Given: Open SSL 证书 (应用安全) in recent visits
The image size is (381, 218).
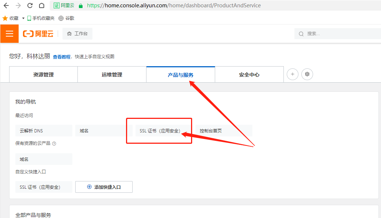Looking at the screenshot, I should 163,131.
